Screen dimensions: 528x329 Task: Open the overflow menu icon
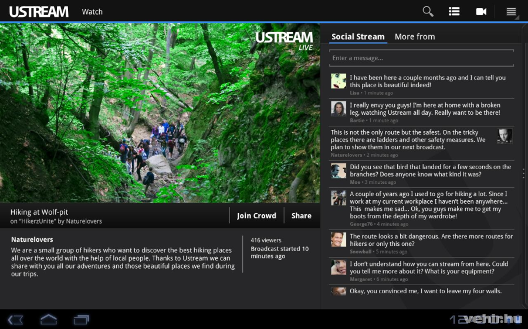511,11
